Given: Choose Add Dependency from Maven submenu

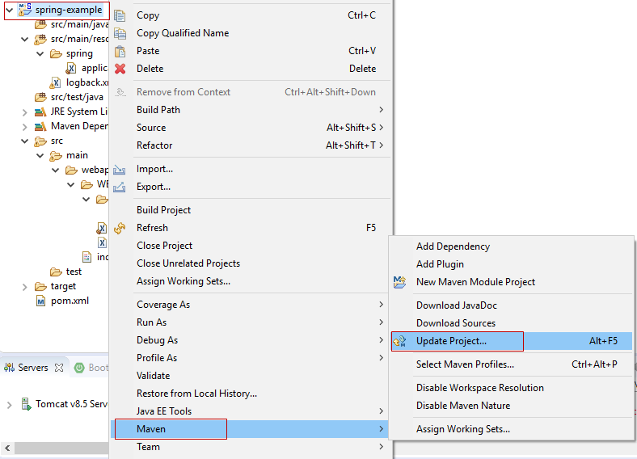Looking at the screenshot, I should 512,246.
